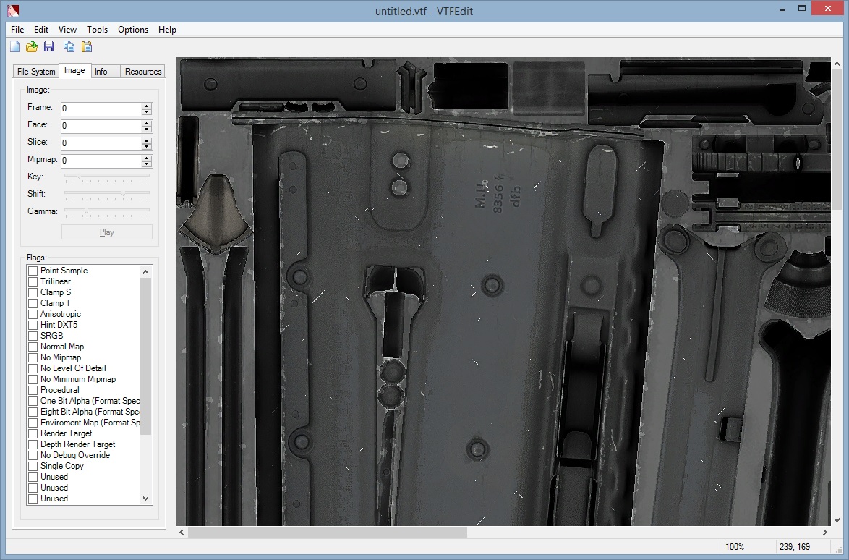The width and height of the screenshot is (849, 560).
Task: Open the Options menu
Action: 133,30
